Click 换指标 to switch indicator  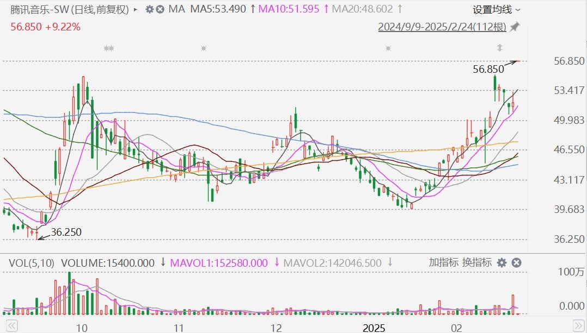(477, 263)
